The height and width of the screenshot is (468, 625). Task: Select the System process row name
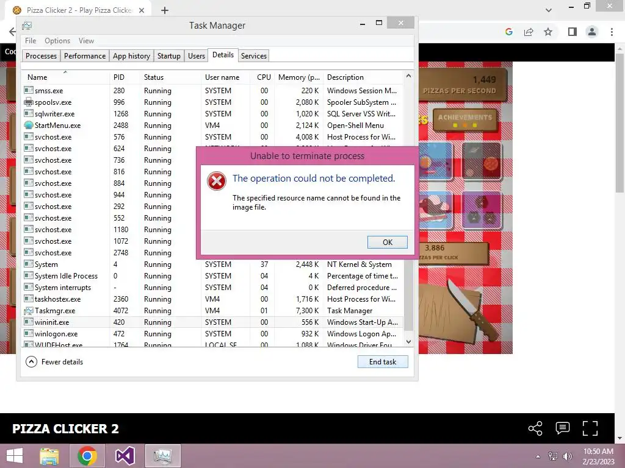[46, 264]
